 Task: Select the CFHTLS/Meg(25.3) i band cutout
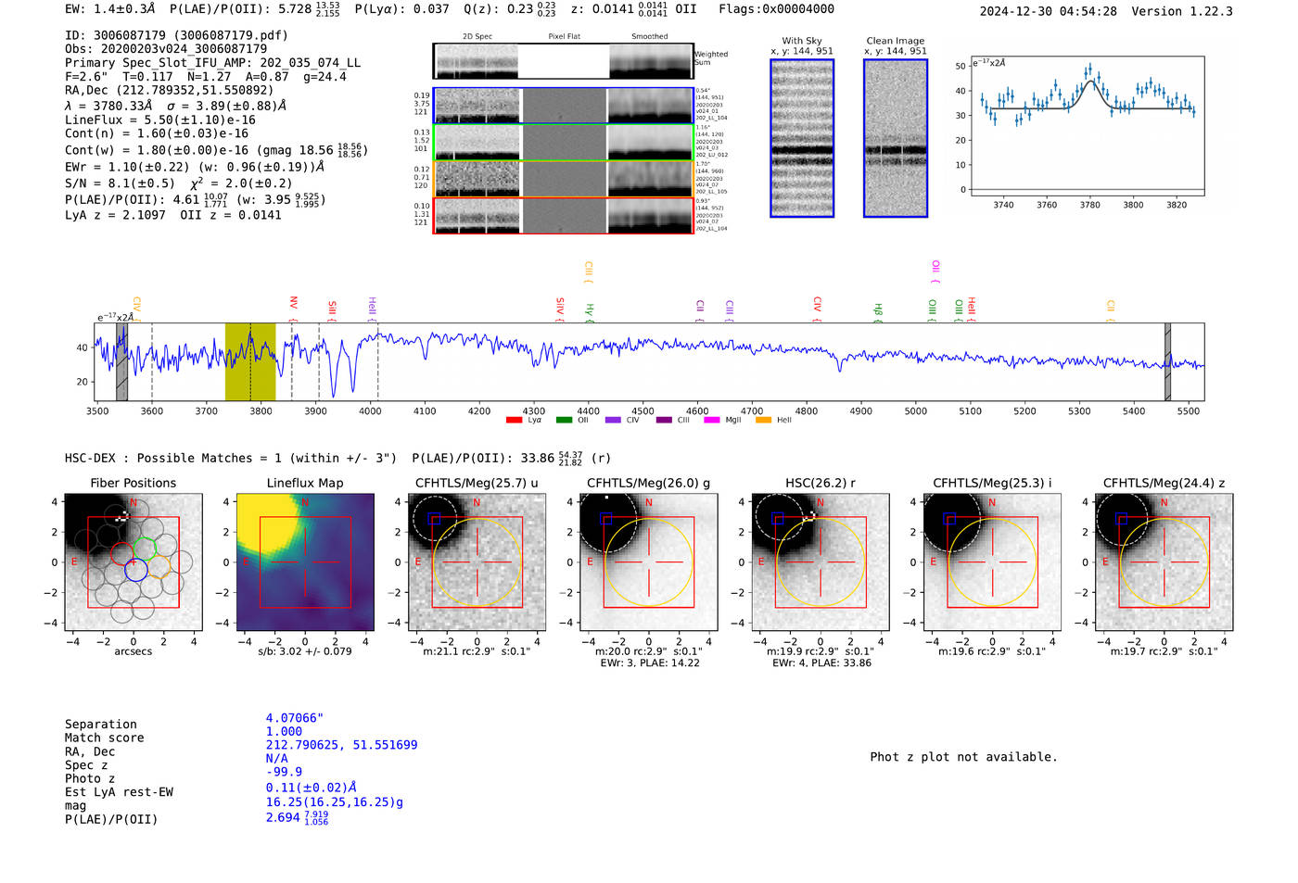992,562
